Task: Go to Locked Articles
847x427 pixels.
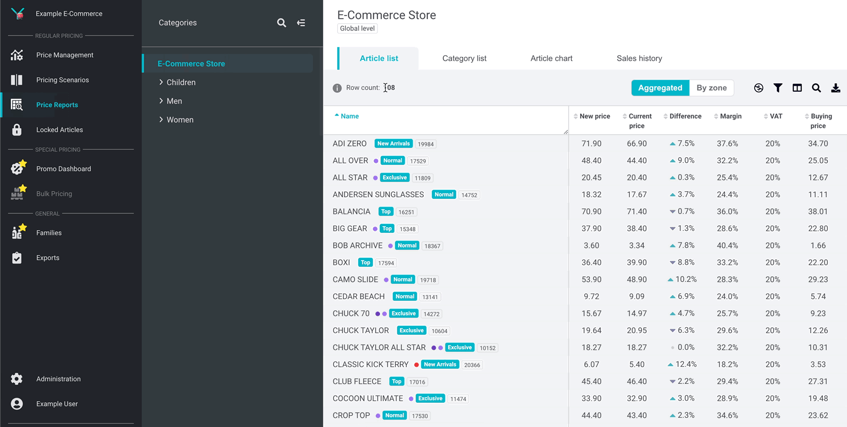Action: click(x=59, y=130)
